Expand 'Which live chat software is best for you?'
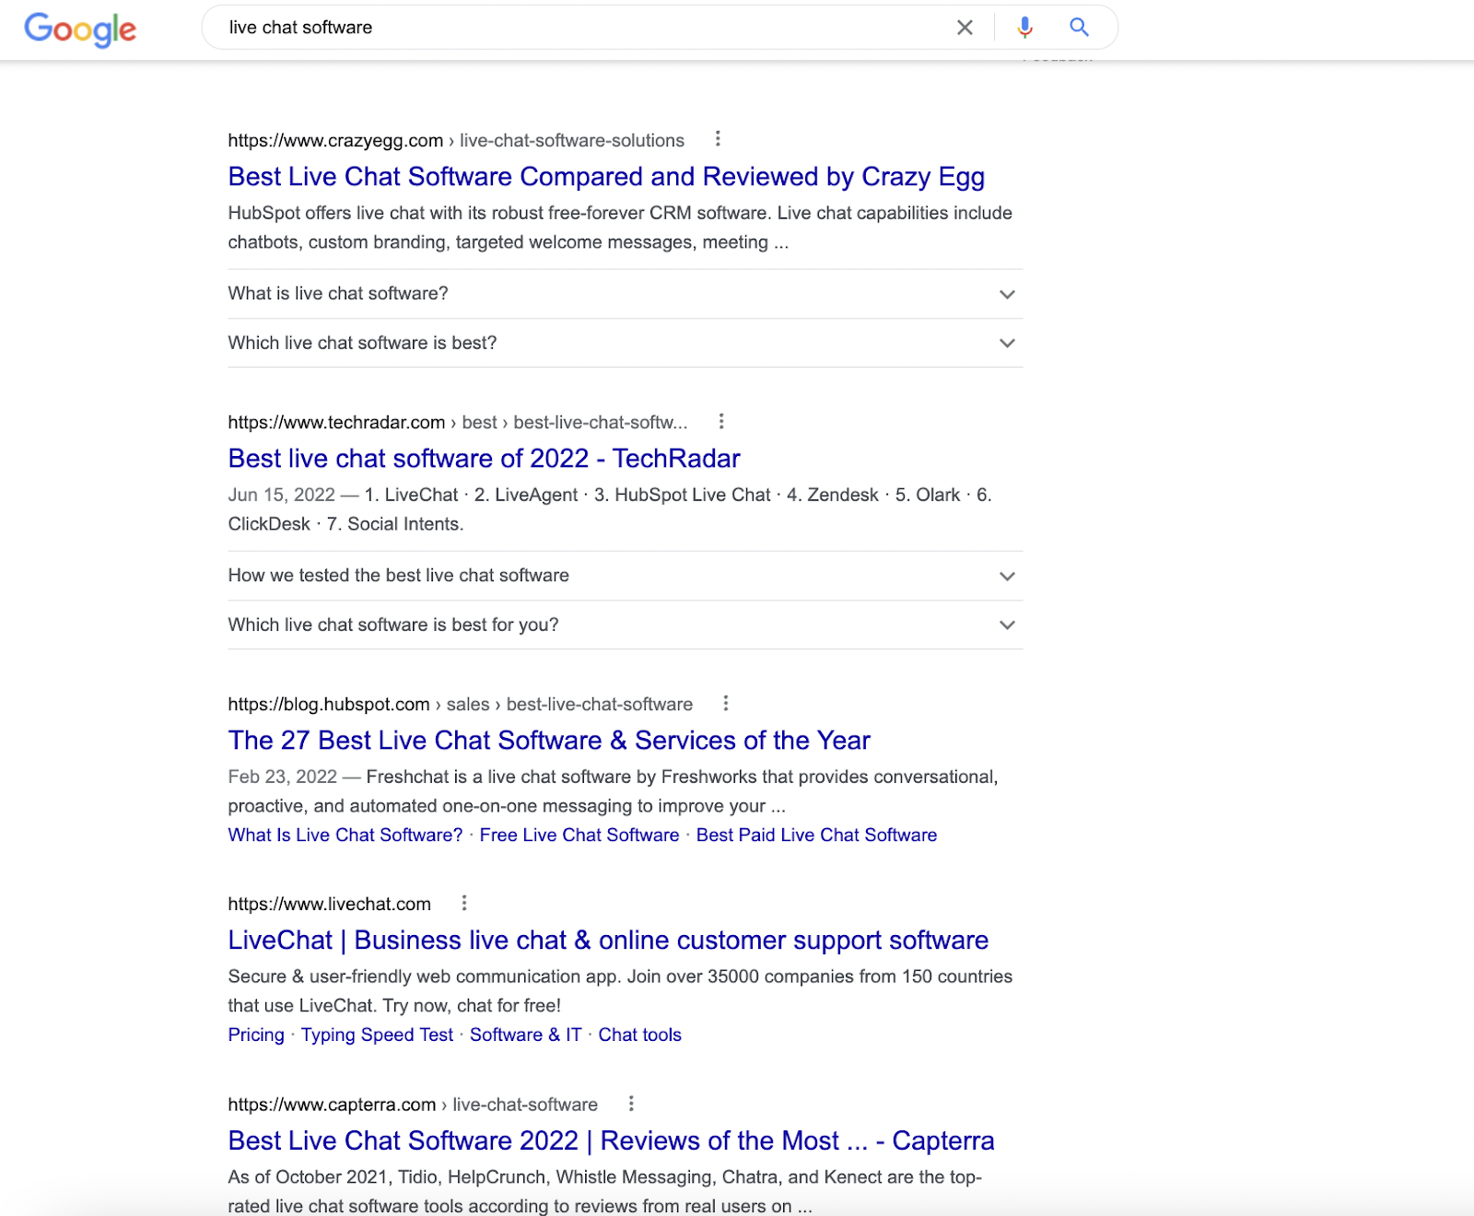This screenshot has width=1474, height=1216. (x=626, y=625)
